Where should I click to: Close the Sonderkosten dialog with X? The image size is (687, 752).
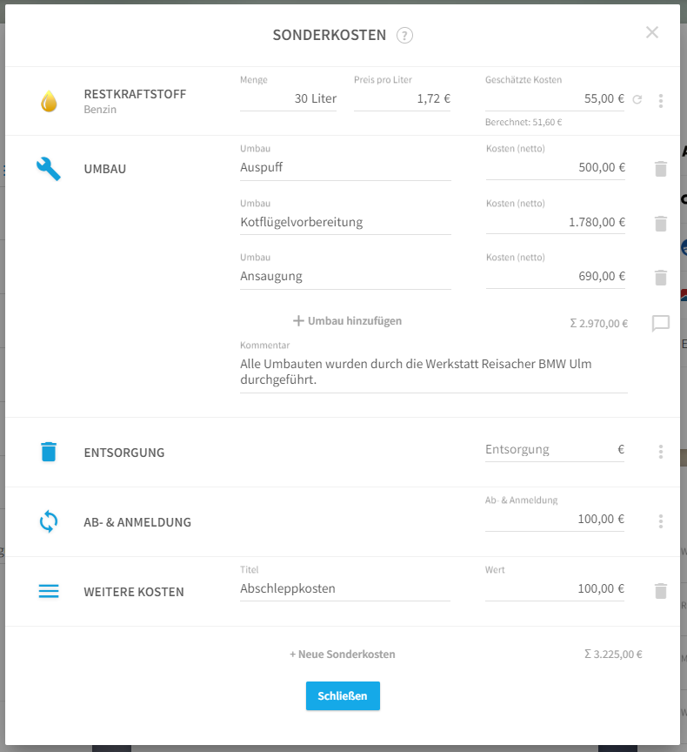[x=652, y=32]
